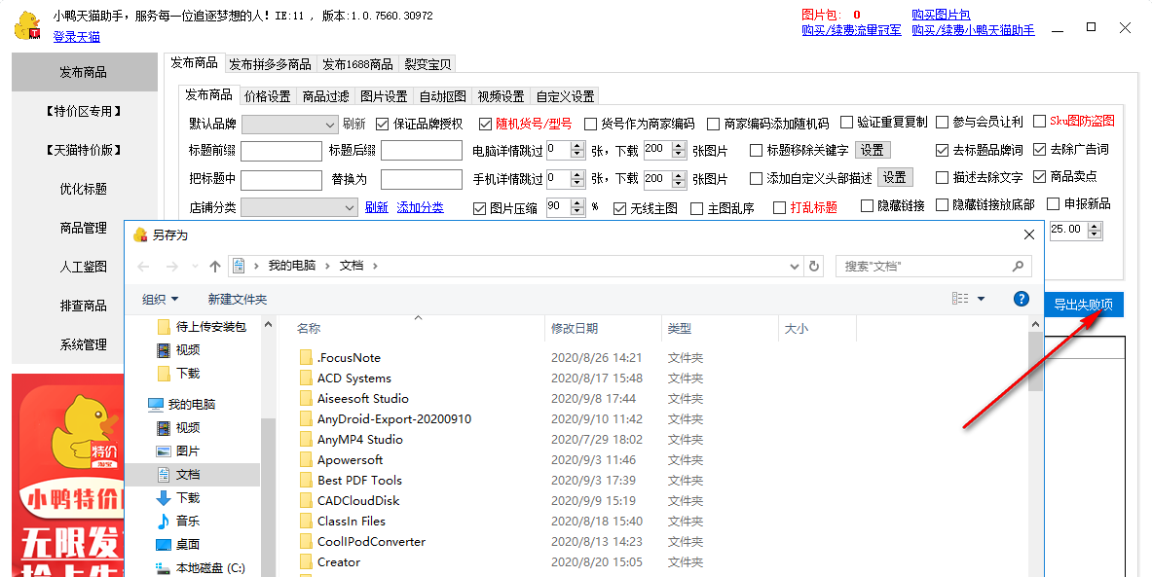Enable 货号作为商家编码 checkbox

tap(590, 125)
